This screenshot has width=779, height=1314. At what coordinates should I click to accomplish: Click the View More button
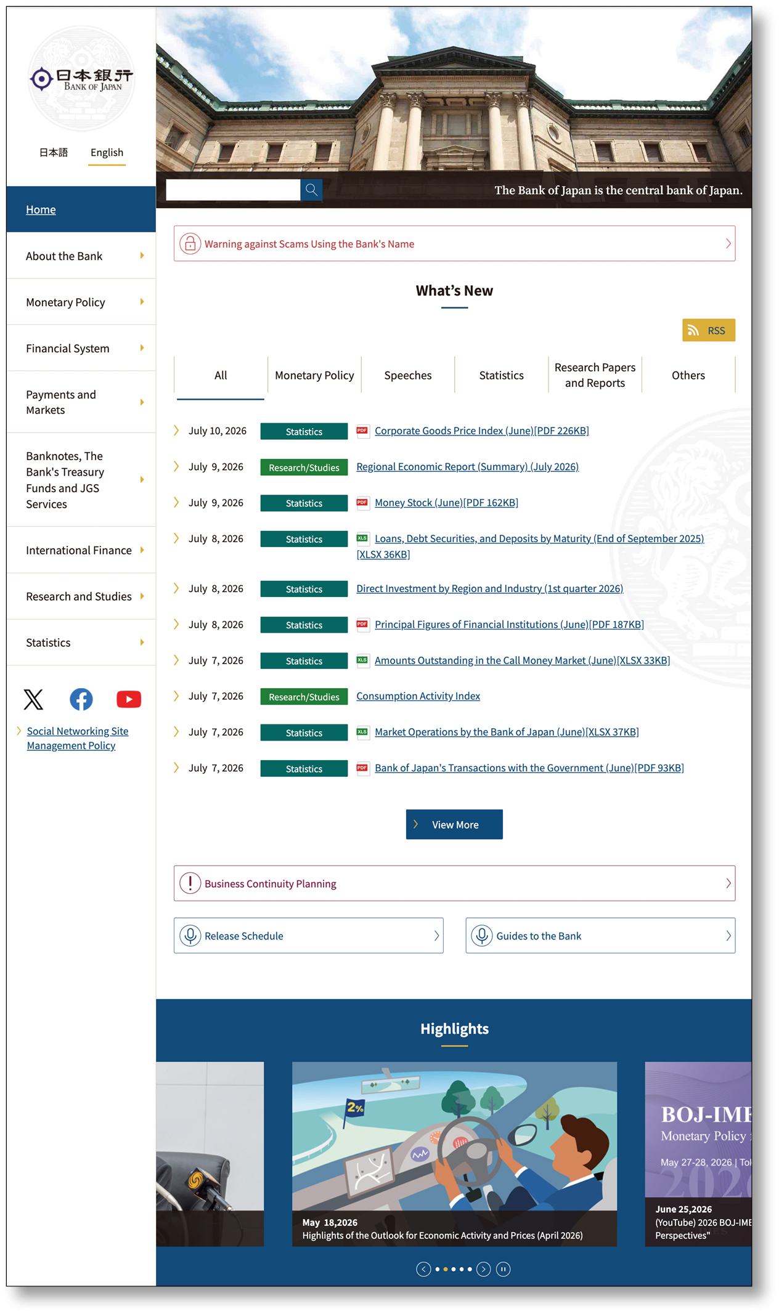[x=454, y=824]
